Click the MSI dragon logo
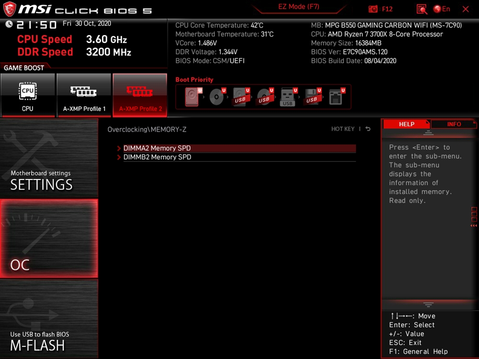This screenshot has height=359, width=479. (x=9, y=9)
